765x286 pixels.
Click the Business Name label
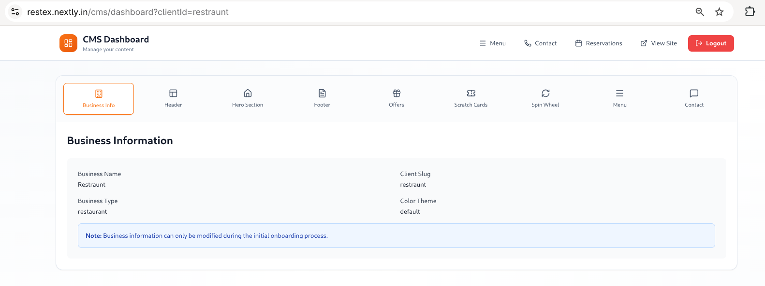100,174
